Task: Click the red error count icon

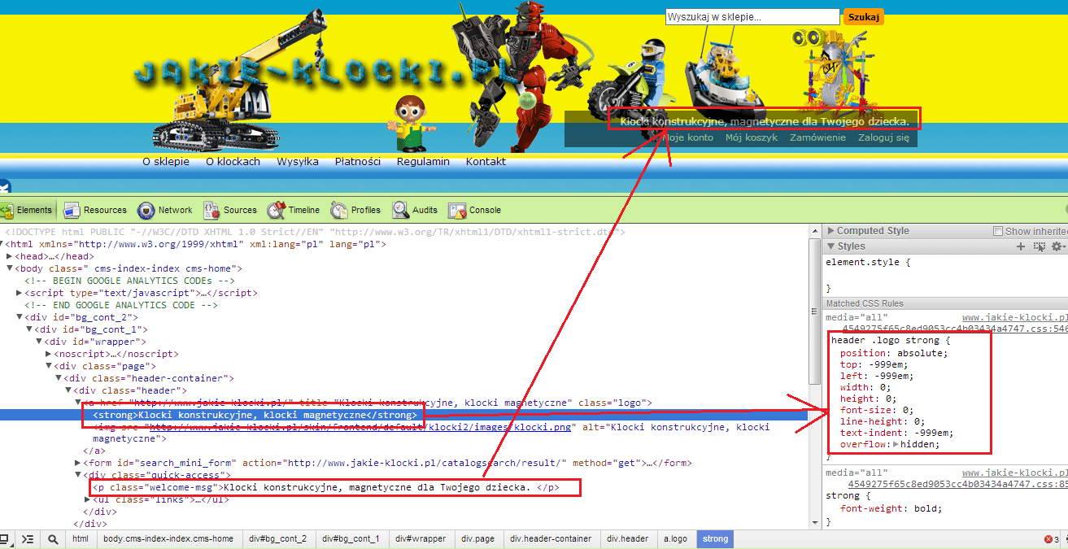Action: pos(1048,540)
